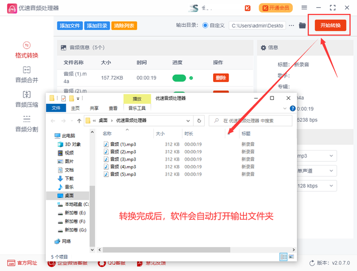Click the 优速音频处理器 app logo
Image resolution: width=357 pixels, height=271 pixels.
click(x=12, y=8)
